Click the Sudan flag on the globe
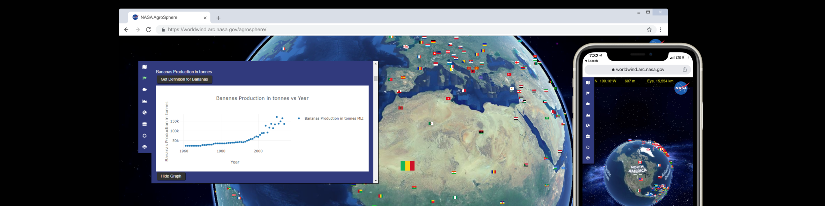This screenshot has width=825, height=206. click(x=526, y=165)
